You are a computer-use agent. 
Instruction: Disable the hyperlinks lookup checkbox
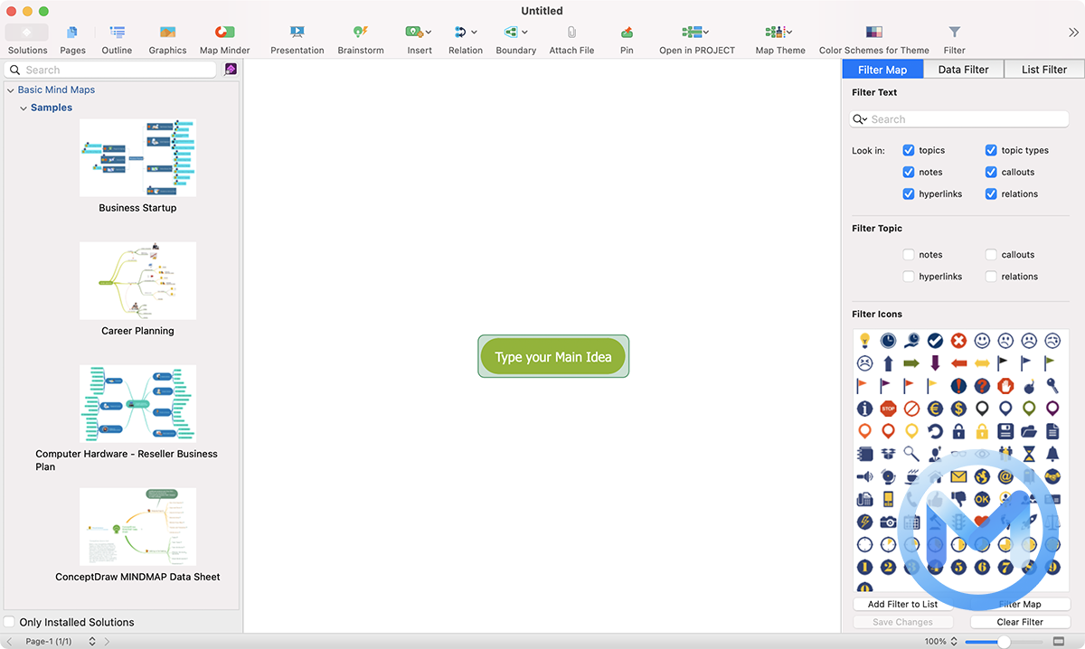tap(909, 193)
